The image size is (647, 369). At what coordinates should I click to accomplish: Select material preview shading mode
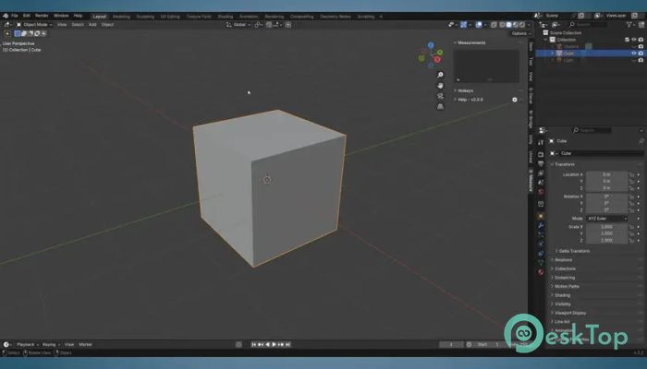coord(516,25)
